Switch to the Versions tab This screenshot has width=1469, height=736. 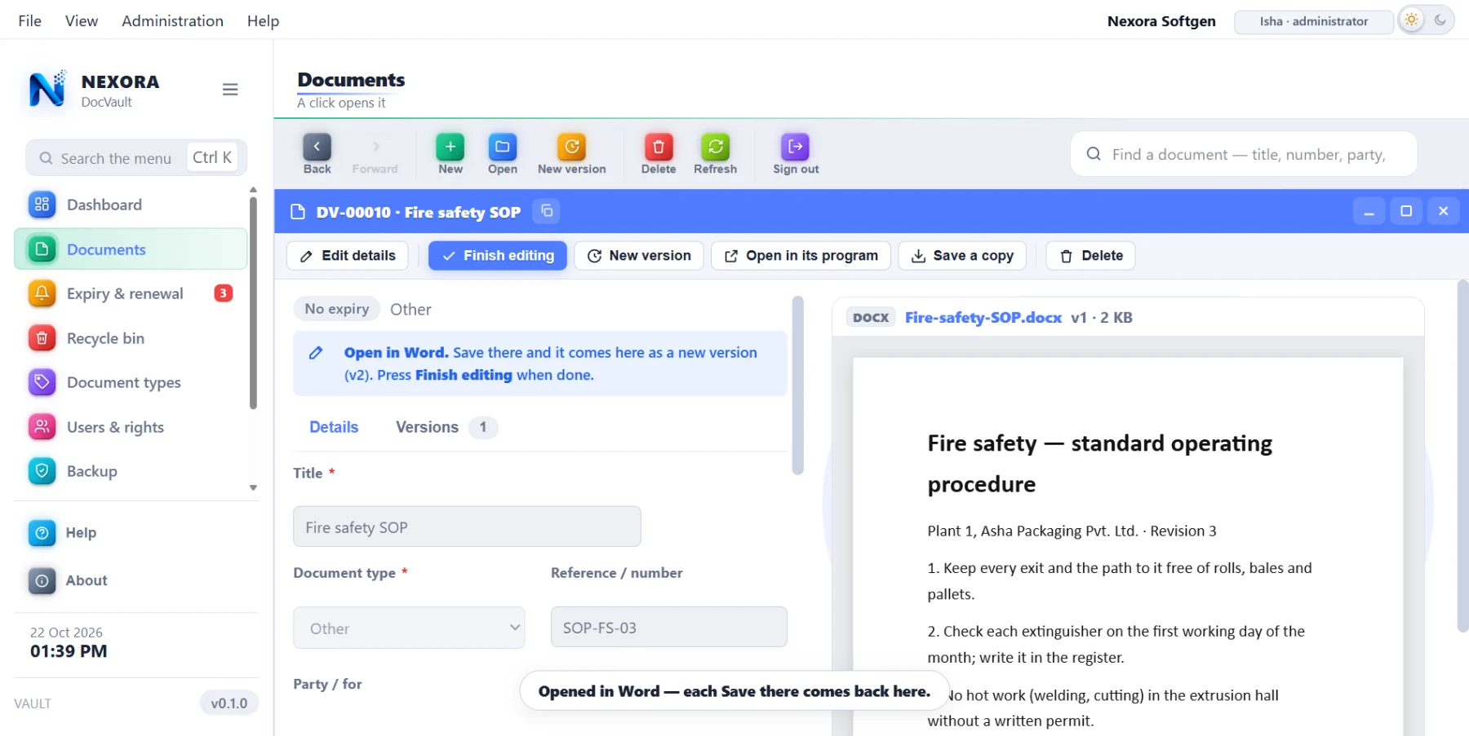[x=446, y=427]
